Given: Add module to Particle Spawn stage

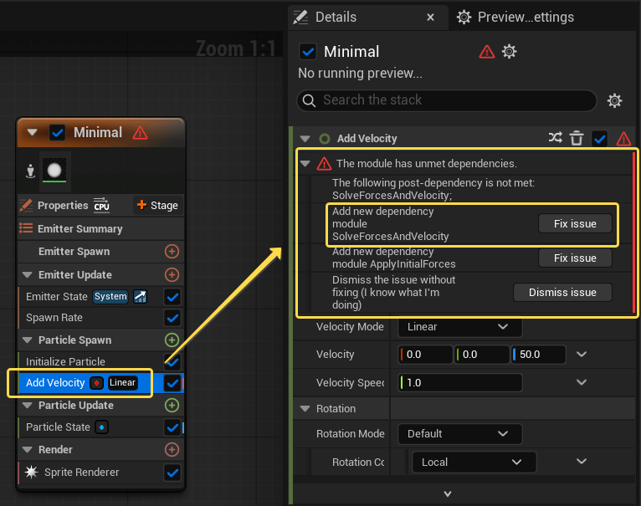Looking at the screenshot, I should pyautogui.click(x=172, y=340).
